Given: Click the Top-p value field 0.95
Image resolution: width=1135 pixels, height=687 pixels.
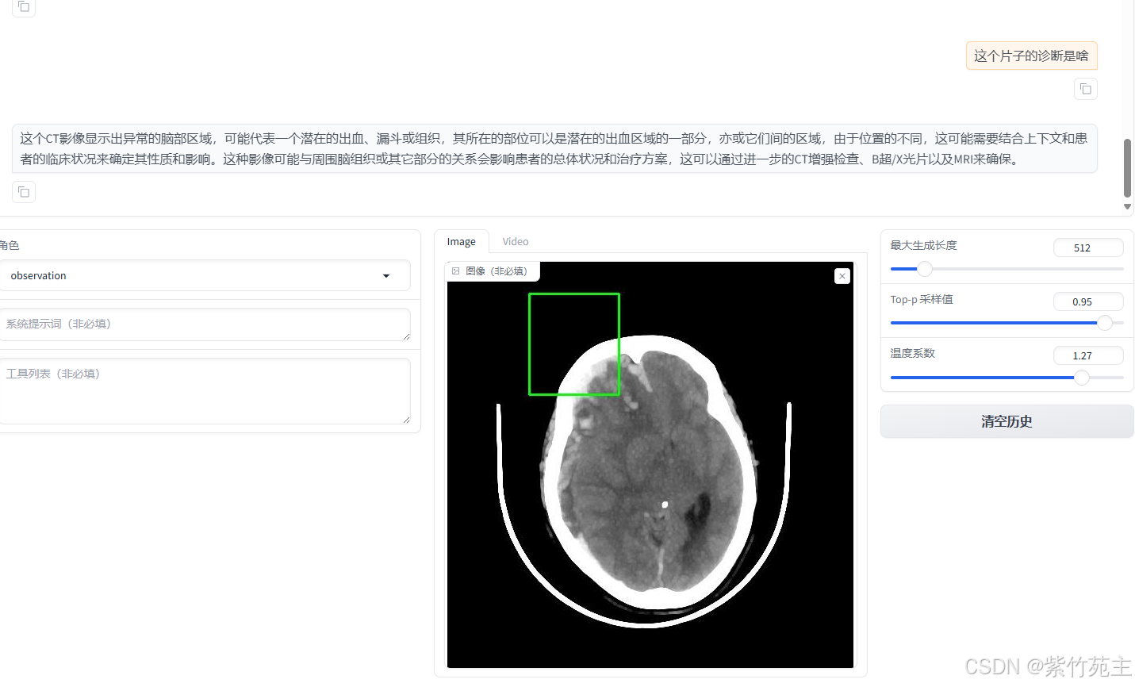Looking at the screenshot, I should [x=1088, y=301].
